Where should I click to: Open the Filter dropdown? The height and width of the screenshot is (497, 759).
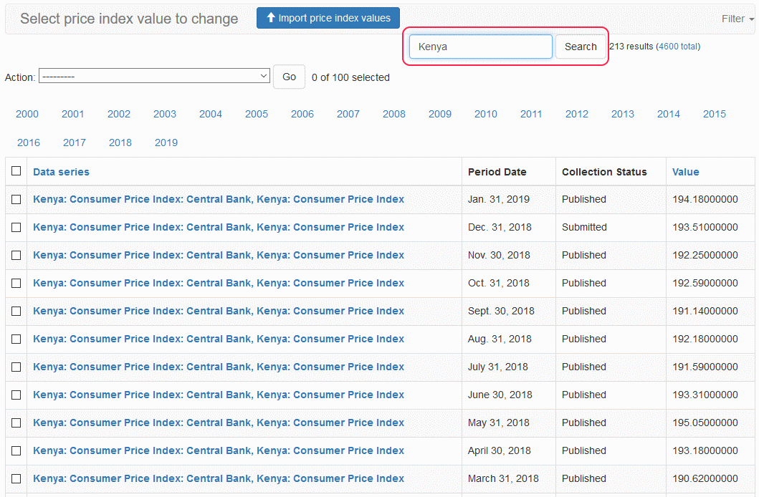coord(737,19)
